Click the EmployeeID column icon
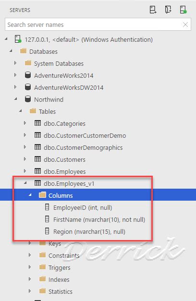 [x=47, y=207]
